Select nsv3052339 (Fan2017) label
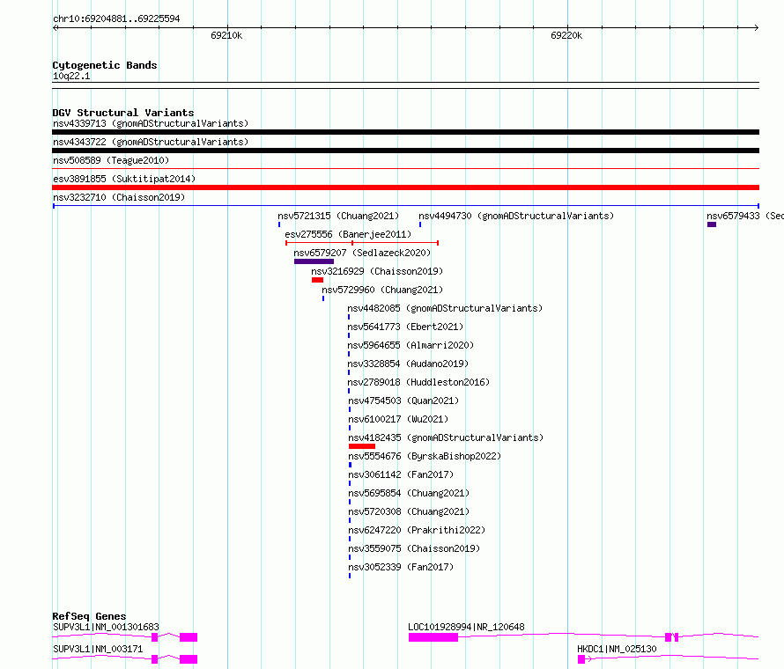Screen dimensions: 784x669 (x=401, y=567)
